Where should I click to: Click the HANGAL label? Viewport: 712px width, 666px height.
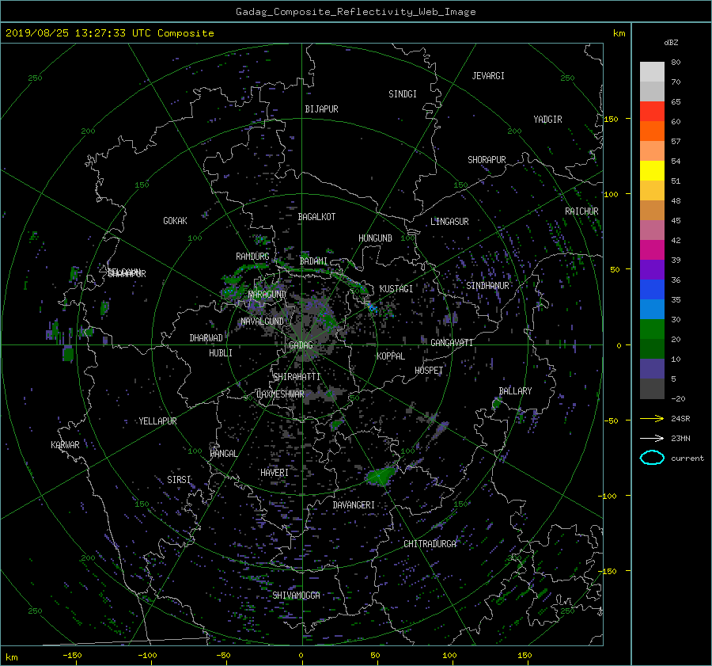pos(224,454)
